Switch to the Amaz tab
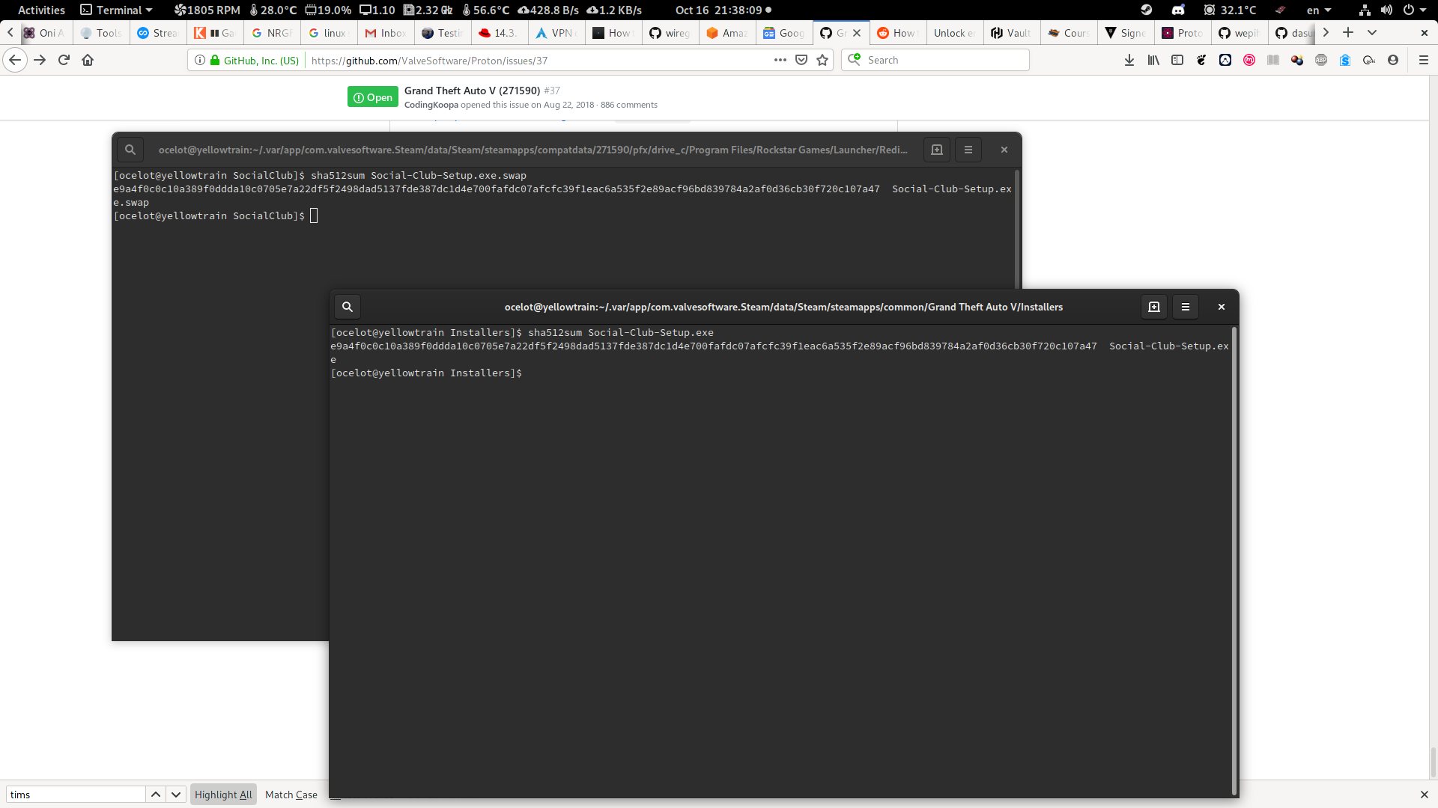This screenshot has height=808, width=1438. [x=727, y=33]
